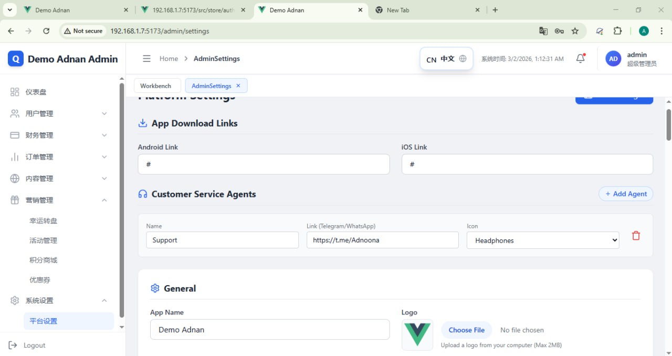Click the globe language icon

463,59
